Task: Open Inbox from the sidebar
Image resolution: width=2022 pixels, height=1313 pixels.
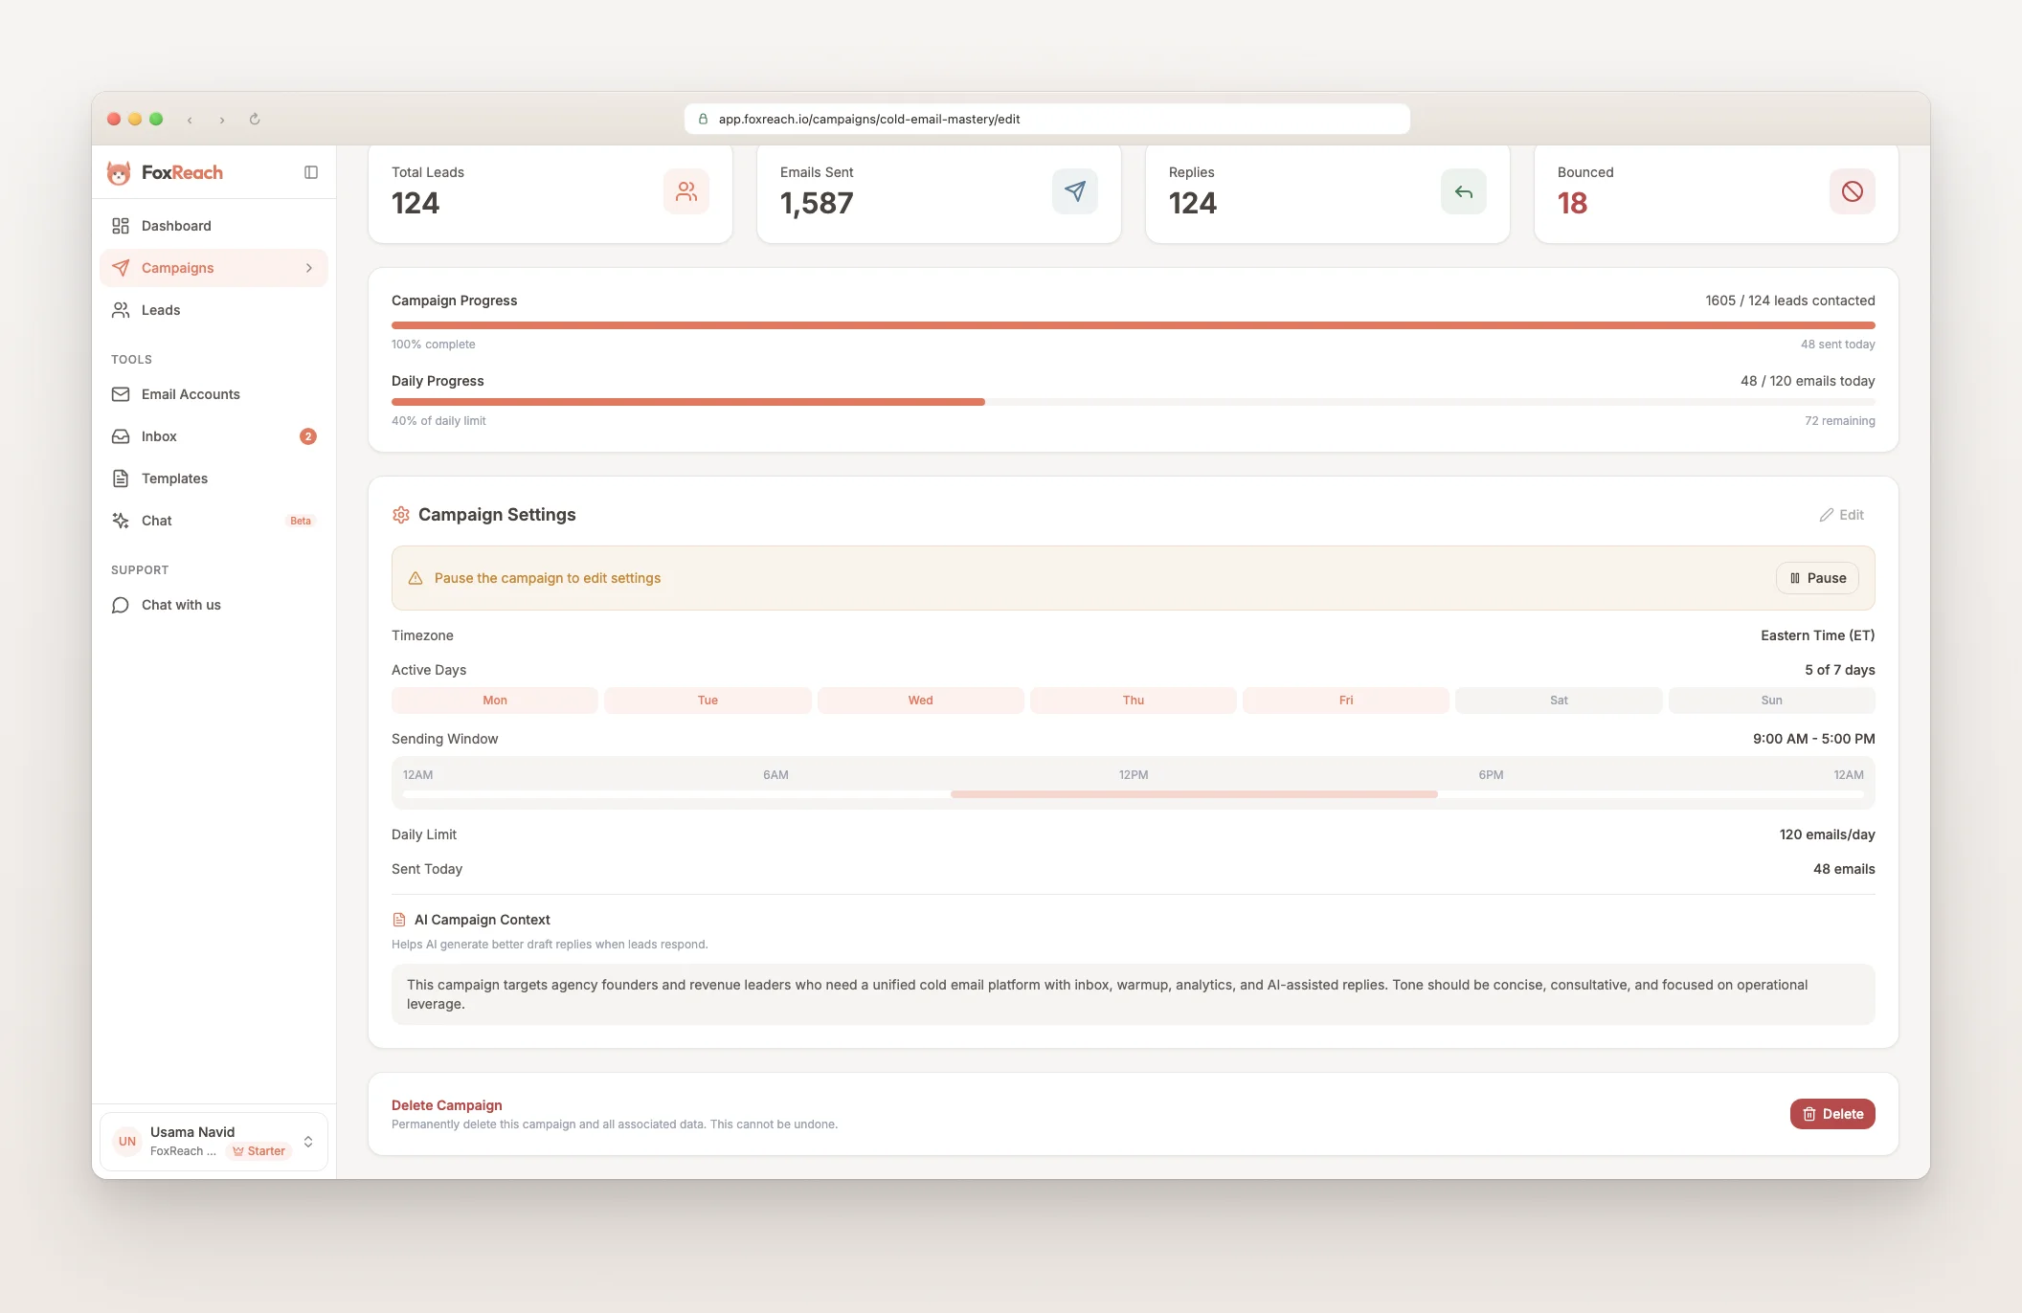Action: (159, 436)
